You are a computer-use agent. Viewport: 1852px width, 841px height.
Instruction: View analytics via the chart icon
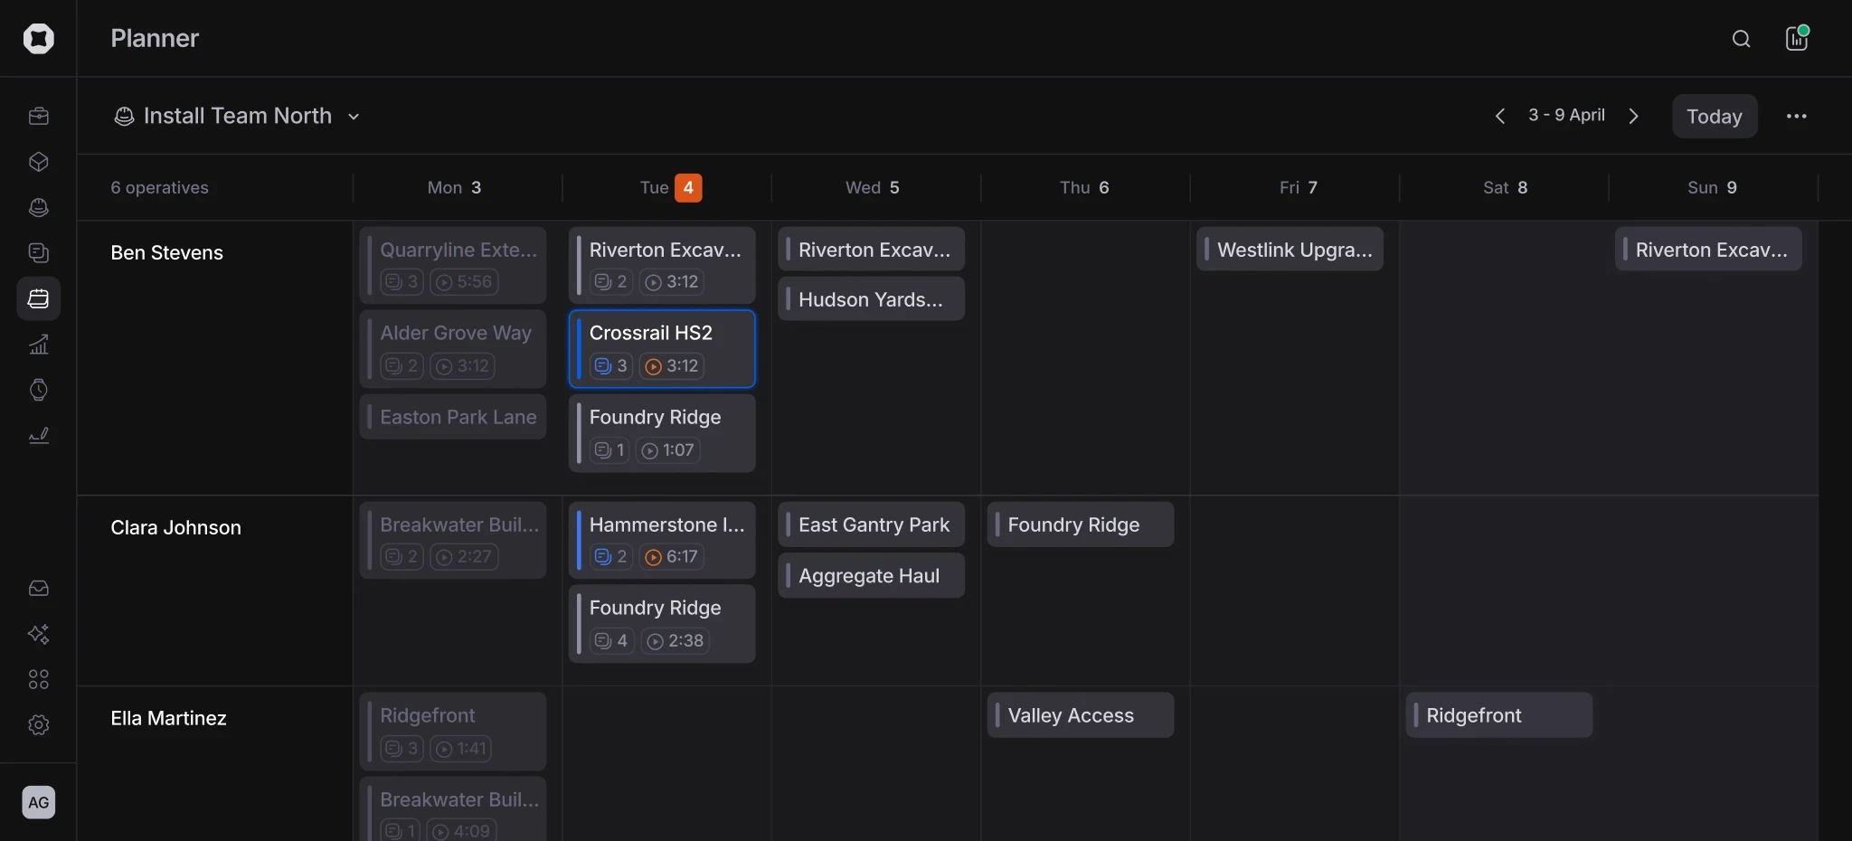(38, 345)
